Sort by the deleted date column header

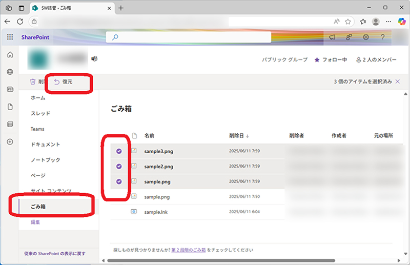(x=239, y=135)
